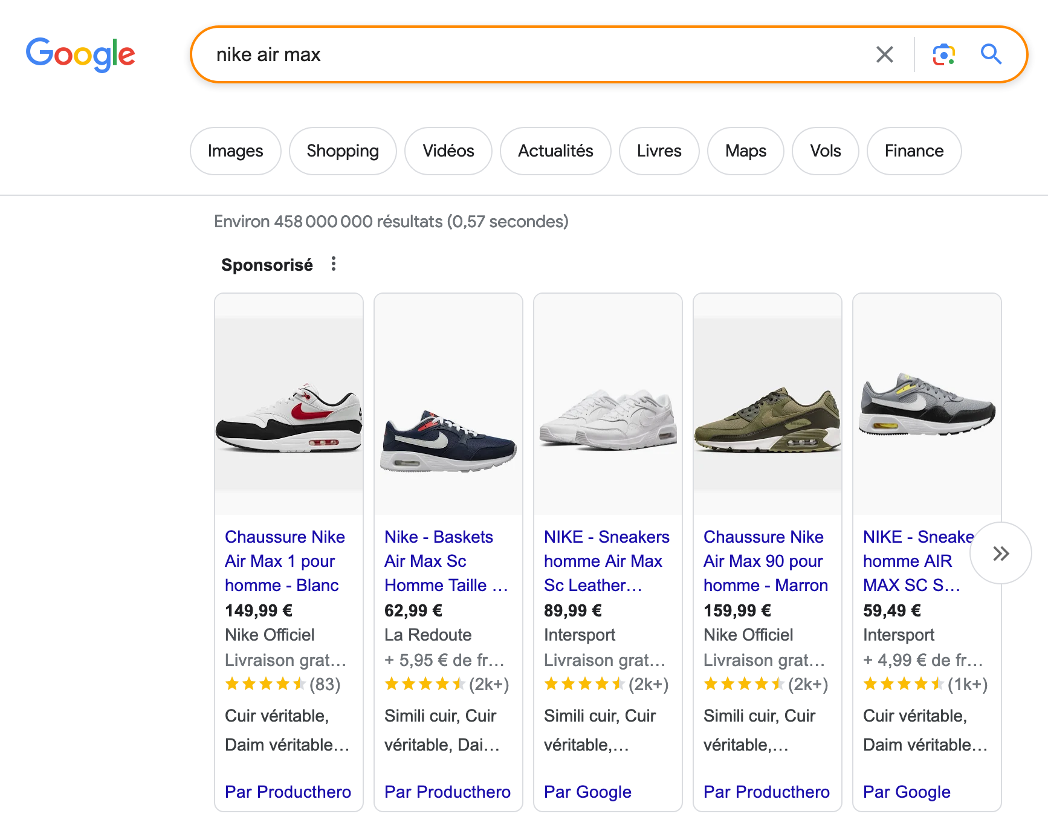Open the white and red Air Max 1 shoe image
Screen dimensions: 1048x834
tap(289, 404)
